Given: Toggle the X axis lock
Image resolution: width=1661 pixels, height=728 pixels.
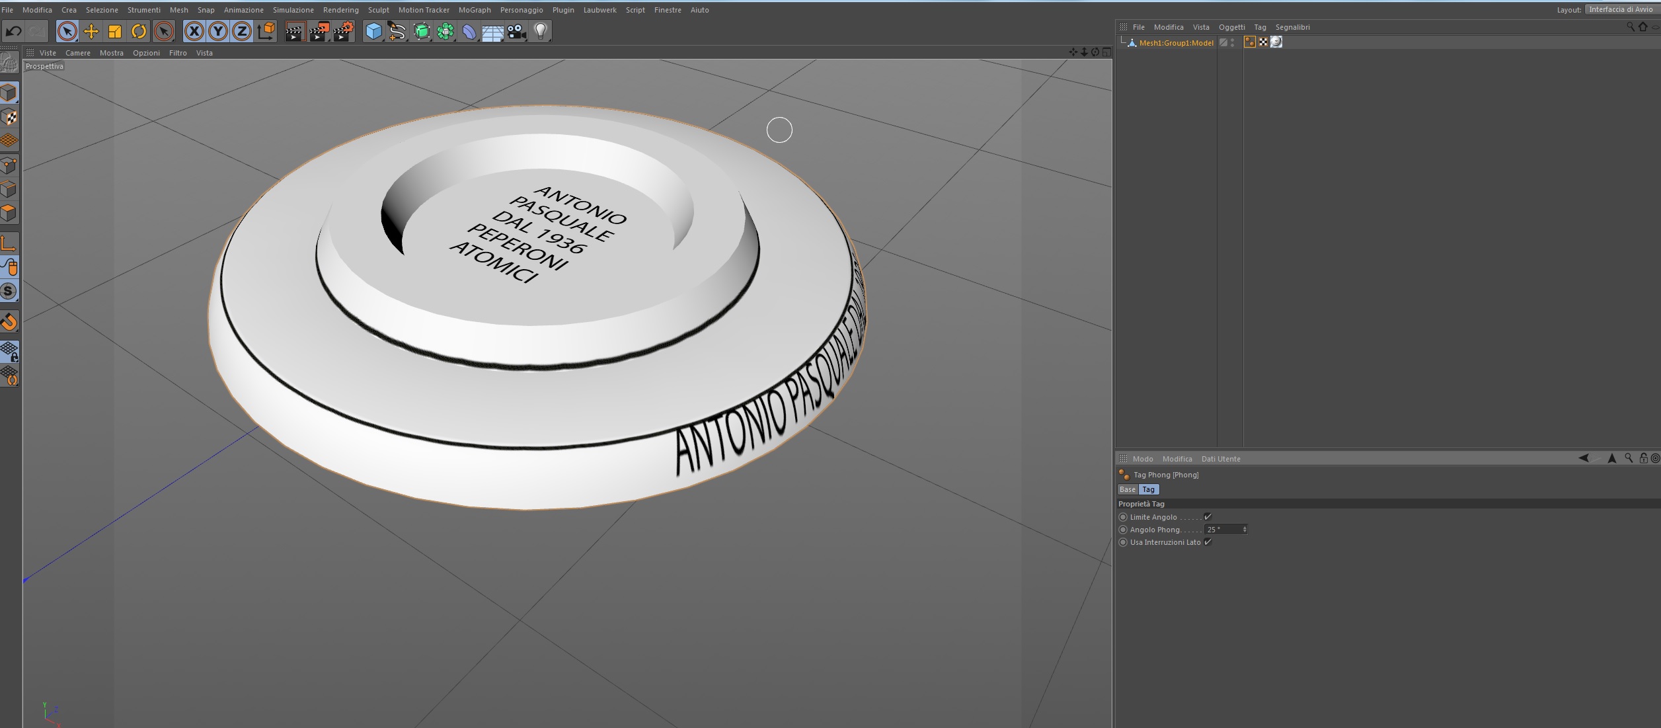Looking at the screenshot, I should [x=194, y=31].
